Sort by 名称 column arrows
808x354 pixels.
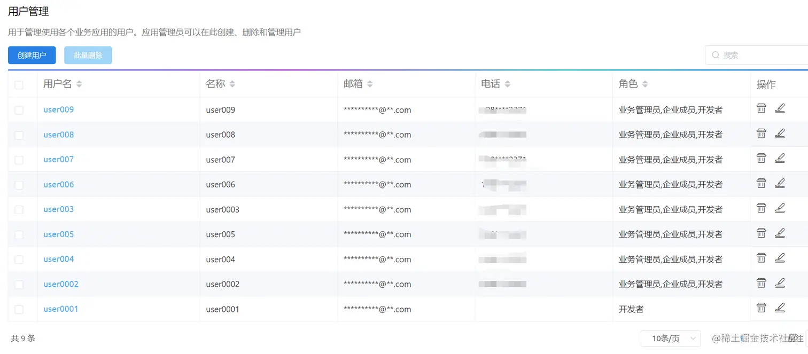pyautogui.click(x=232, y=84)
